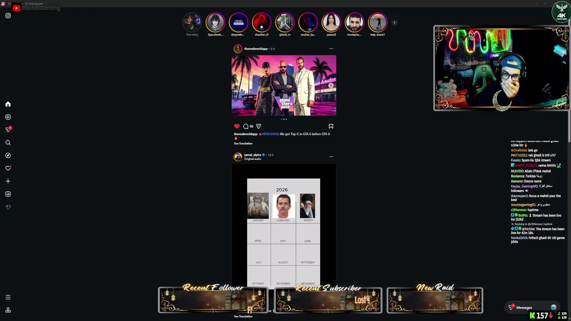Open the #BREAKING hashtag in caption

click(270, 134)
